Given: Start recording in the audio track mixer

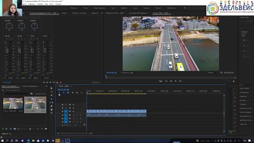Looking at the screenshot, I should [61, 82].
